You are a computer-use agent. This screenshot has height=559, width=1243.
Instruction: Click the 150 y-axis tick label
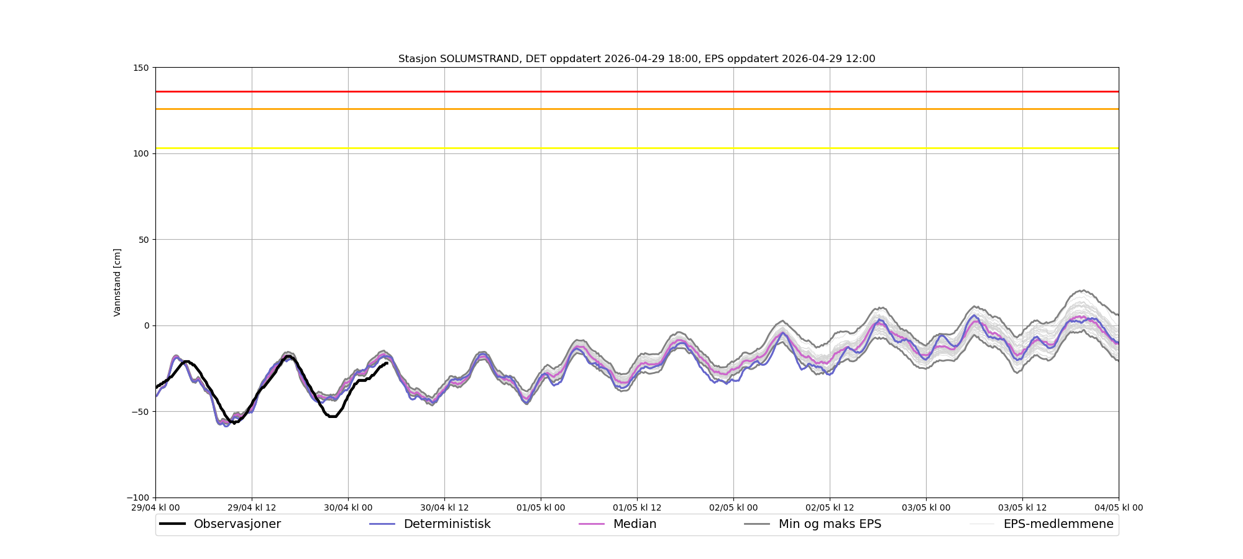coord(142,68)
